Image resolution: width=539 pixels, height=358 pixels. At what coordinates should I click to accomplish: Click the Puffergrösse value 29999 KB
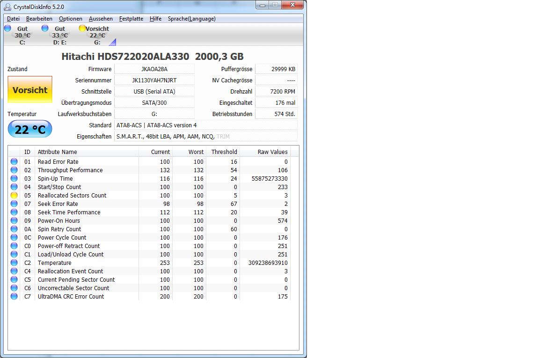click(276, 69)
